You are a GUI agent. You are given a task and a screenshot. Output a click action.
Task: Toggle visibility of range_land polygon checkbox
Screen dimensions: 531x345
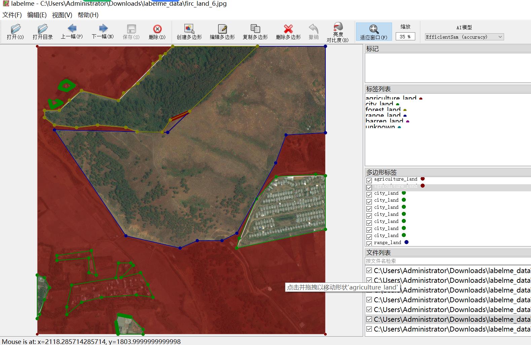(369, 243)
